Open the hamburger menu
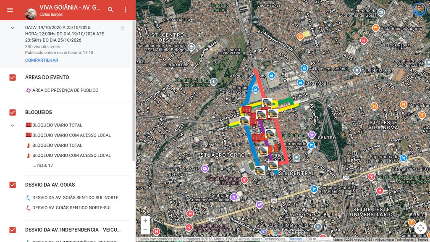 tap(10, 10)
